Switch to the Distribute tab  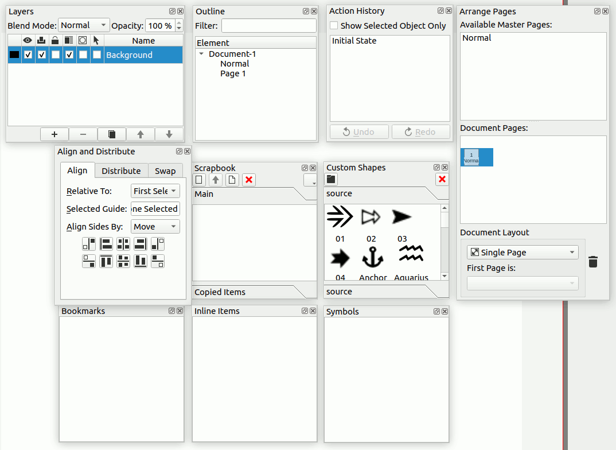pos(121,171)
